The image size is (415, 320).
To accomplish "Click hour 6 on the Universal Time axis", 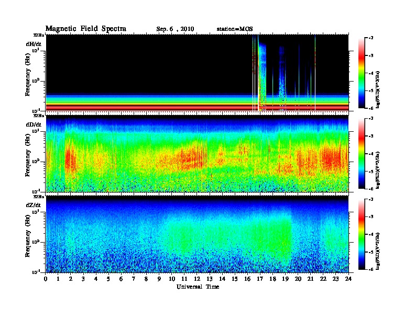I will pyautogui.click(x=121, y=279).
